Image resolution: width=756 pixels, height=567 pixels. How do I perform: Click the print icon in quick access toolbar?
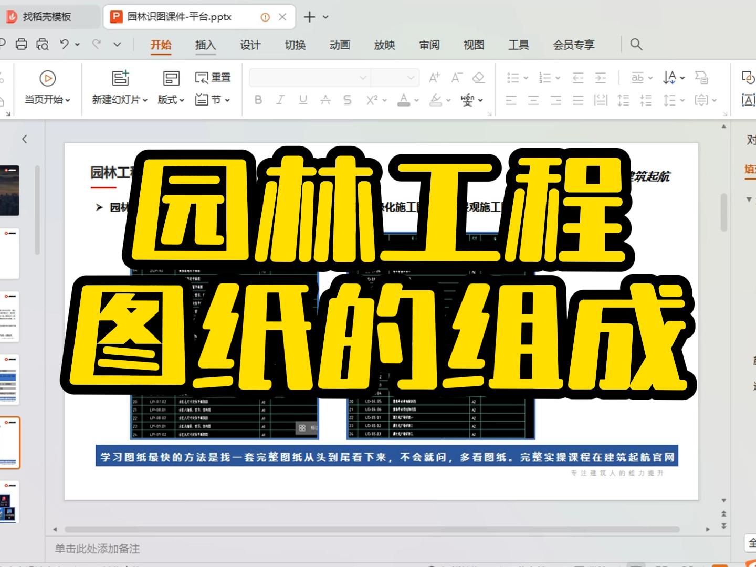coord(21,45)
